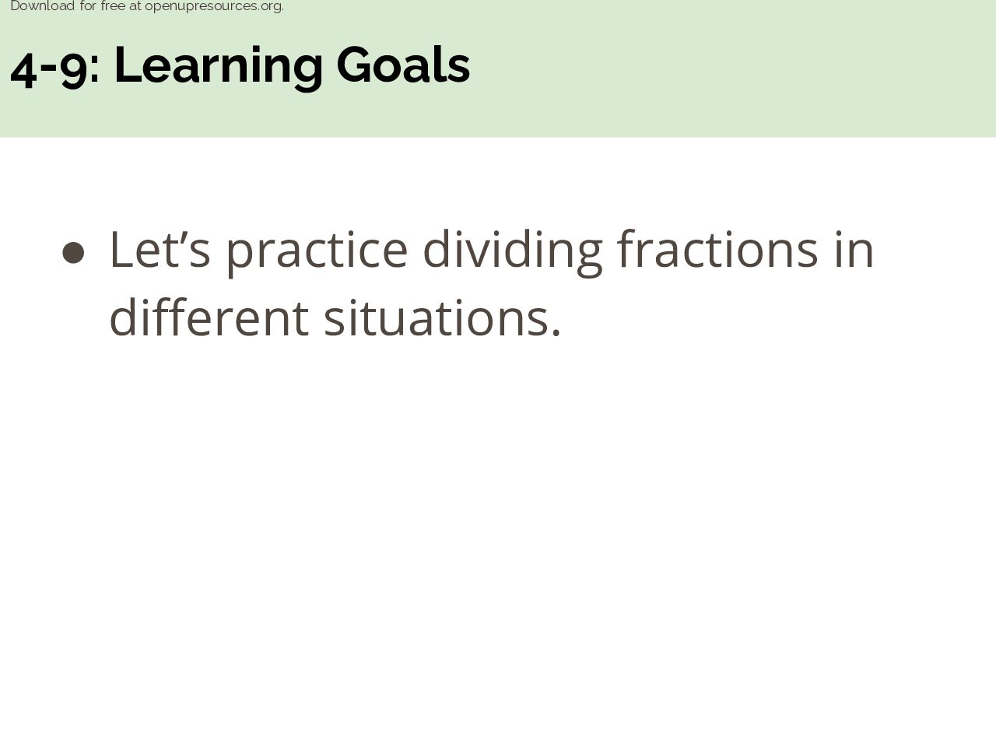Select the second line of the learning goal

(335, 317)
